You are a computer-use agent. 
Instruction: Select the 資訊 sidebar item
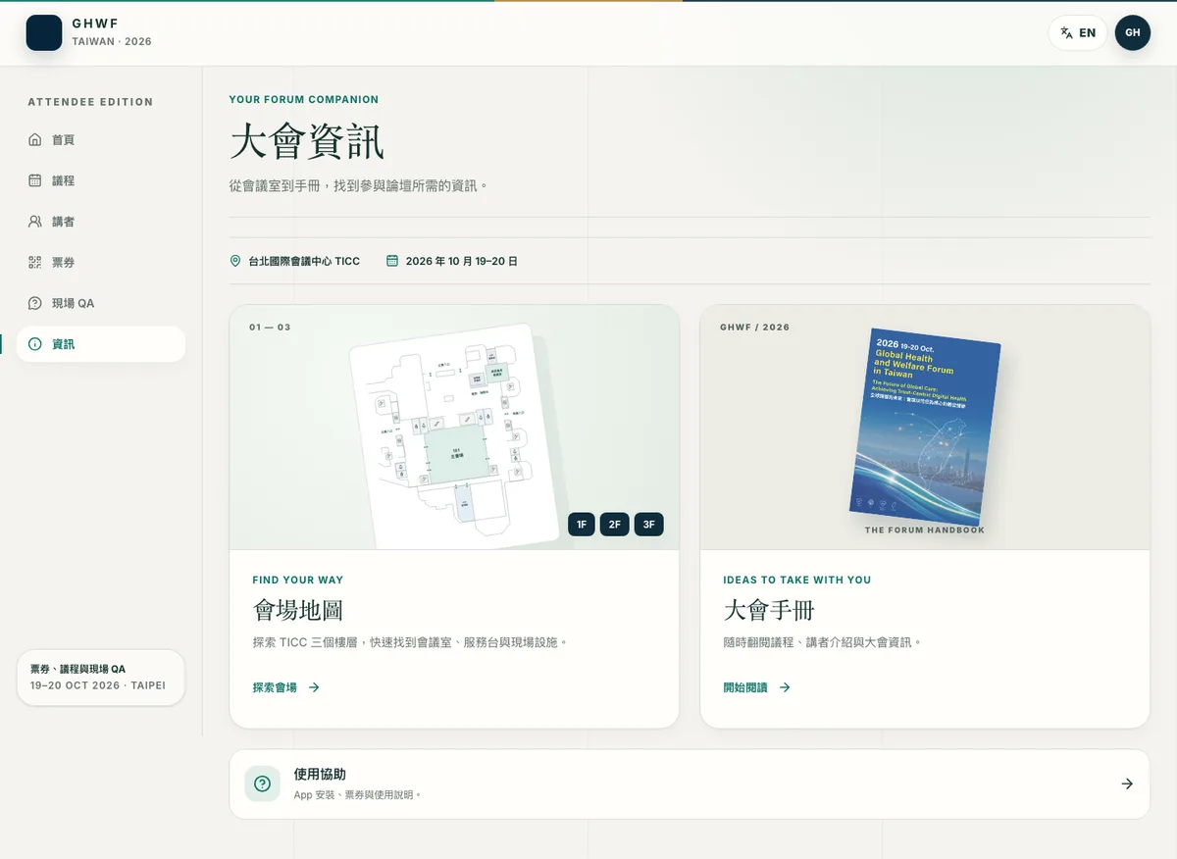click(101, 344)
